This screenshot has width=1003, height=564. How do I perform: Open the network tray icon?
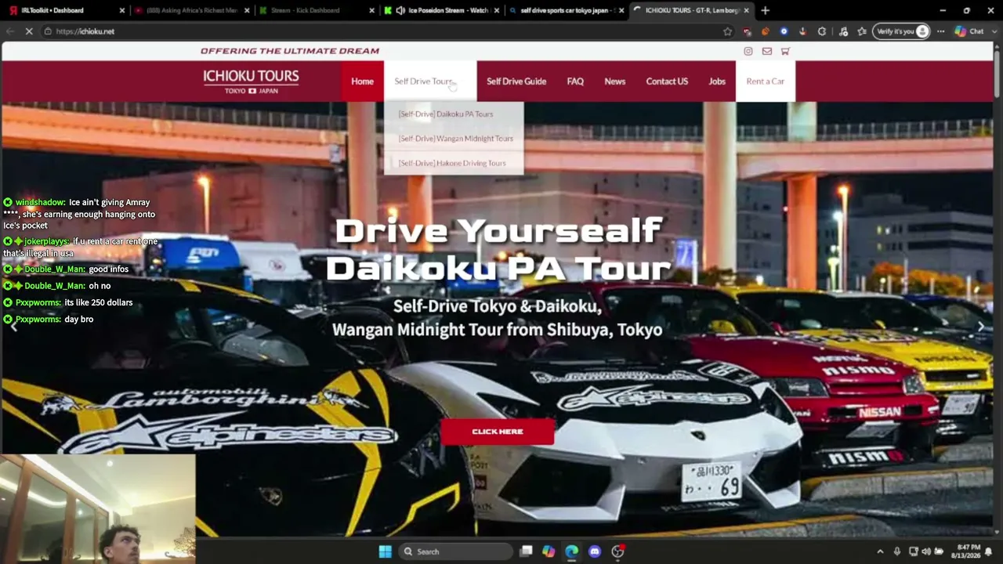click(913, 551)
